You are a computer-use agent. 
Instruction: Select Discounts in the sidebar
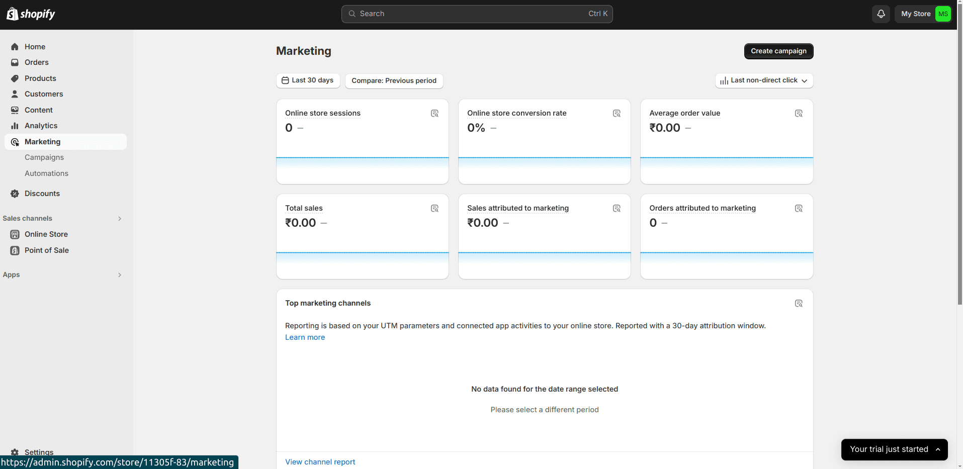[x=42, y=194]
